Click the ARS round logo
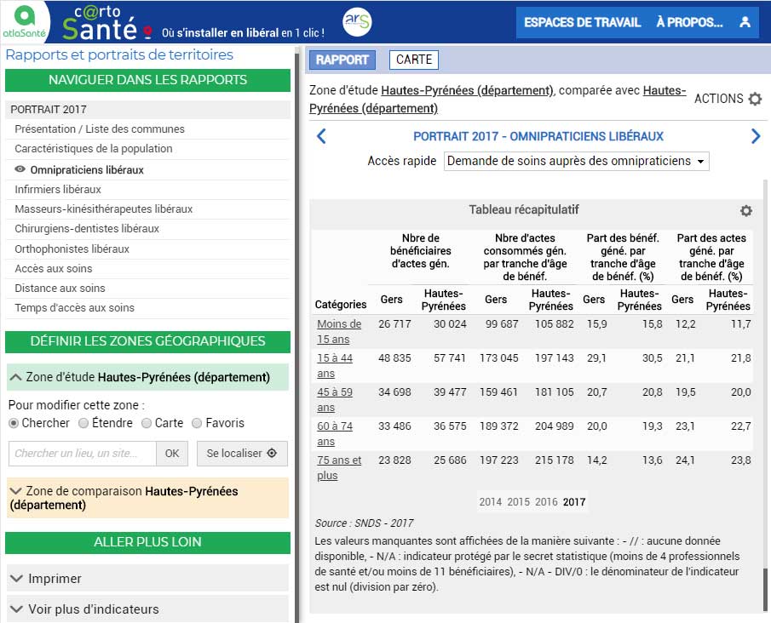The width and height of the screenshot is (771, 623). point(357,22)
